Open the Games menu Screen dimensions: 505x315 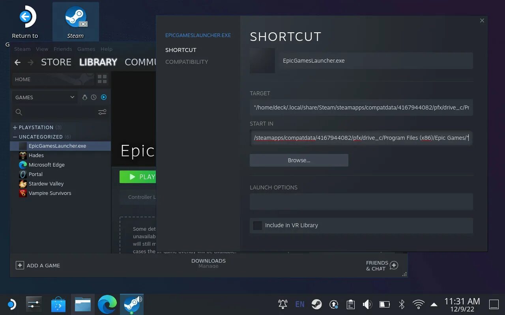pyautogui.click(x=86, y=49)
